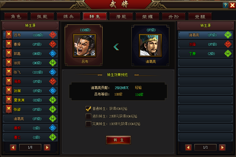Viewport: 236px width, 157px height.
Task: Switch to the 觉醒 tab
Action: point(200,16)
